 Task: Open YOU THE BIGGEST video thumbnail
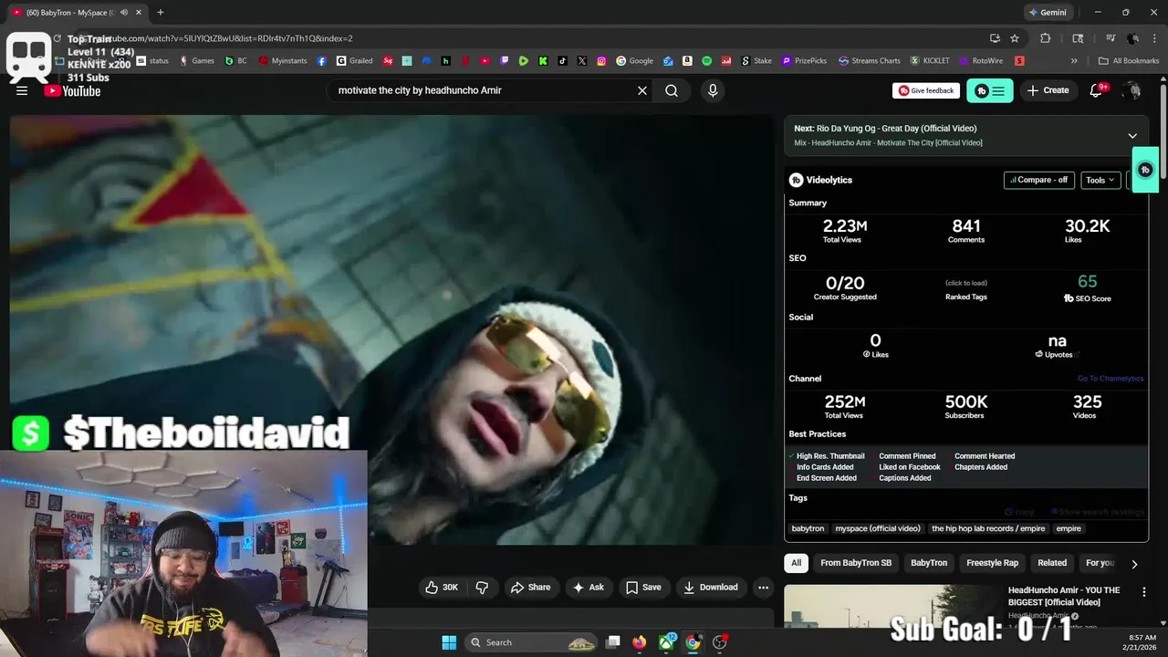892,606
